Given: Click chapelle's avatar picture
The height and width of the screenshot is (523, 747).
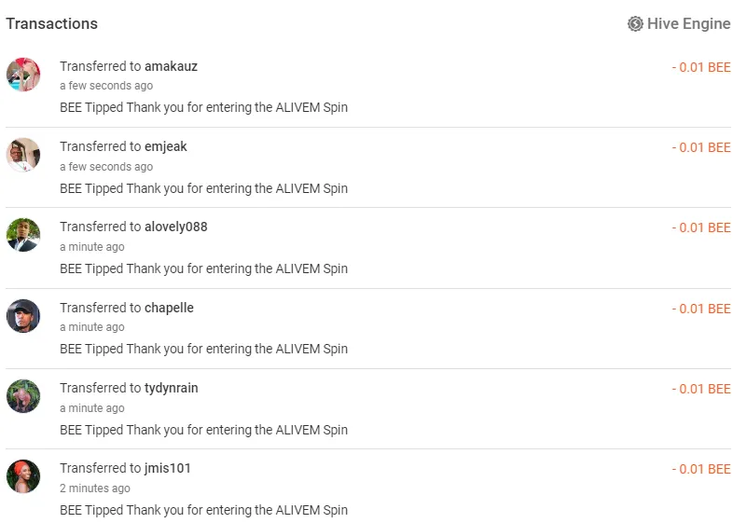Looking at the screenshot, I should (x=23, y=316).
